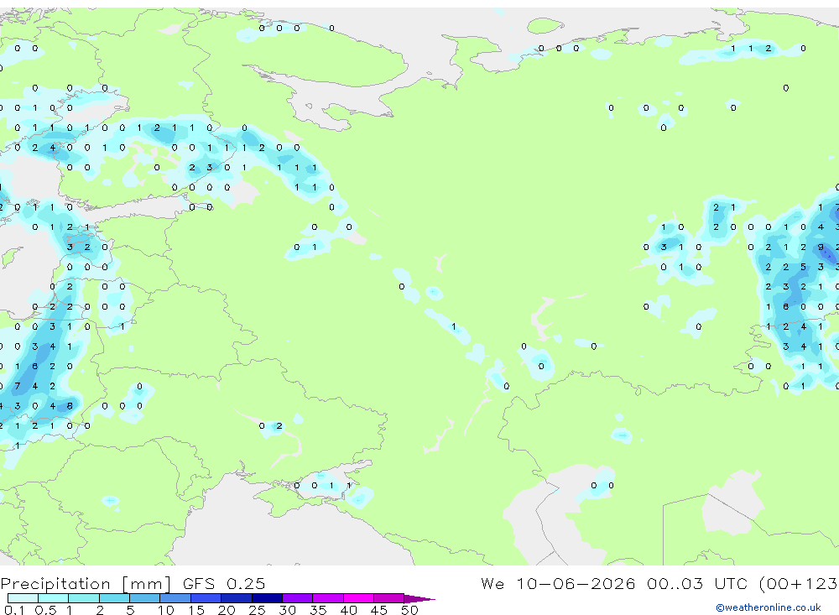Click the "35" legend scale label
Image resolution: width=839 pixels, height=615 pixels.
click(318, 610)
